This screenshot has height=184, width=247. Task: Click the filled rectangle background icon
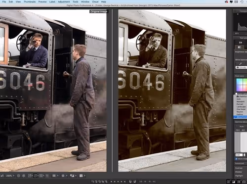(x=54, y=176)
